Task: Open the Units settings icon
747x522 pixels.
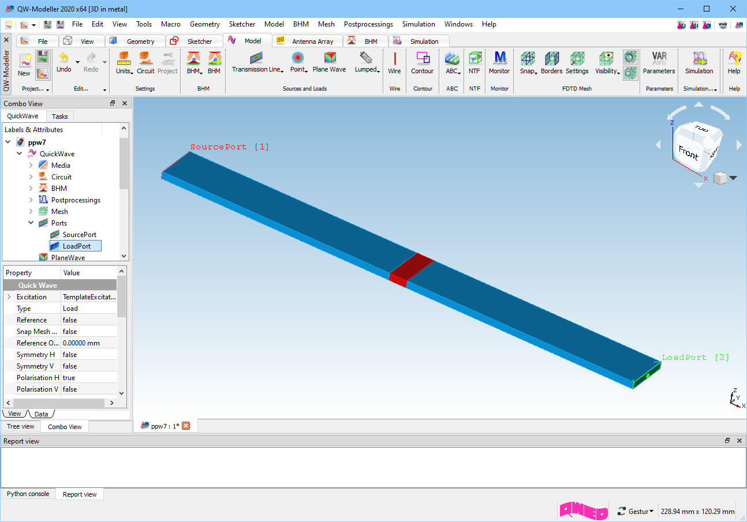Action: pos(124,58)
